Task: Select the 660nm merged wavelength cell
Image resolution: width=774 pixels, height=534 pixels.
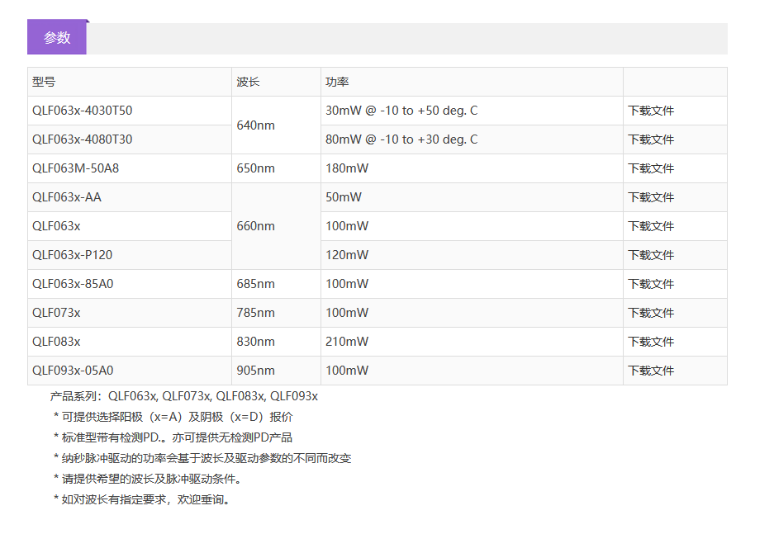Action: [x=255, y=226]
